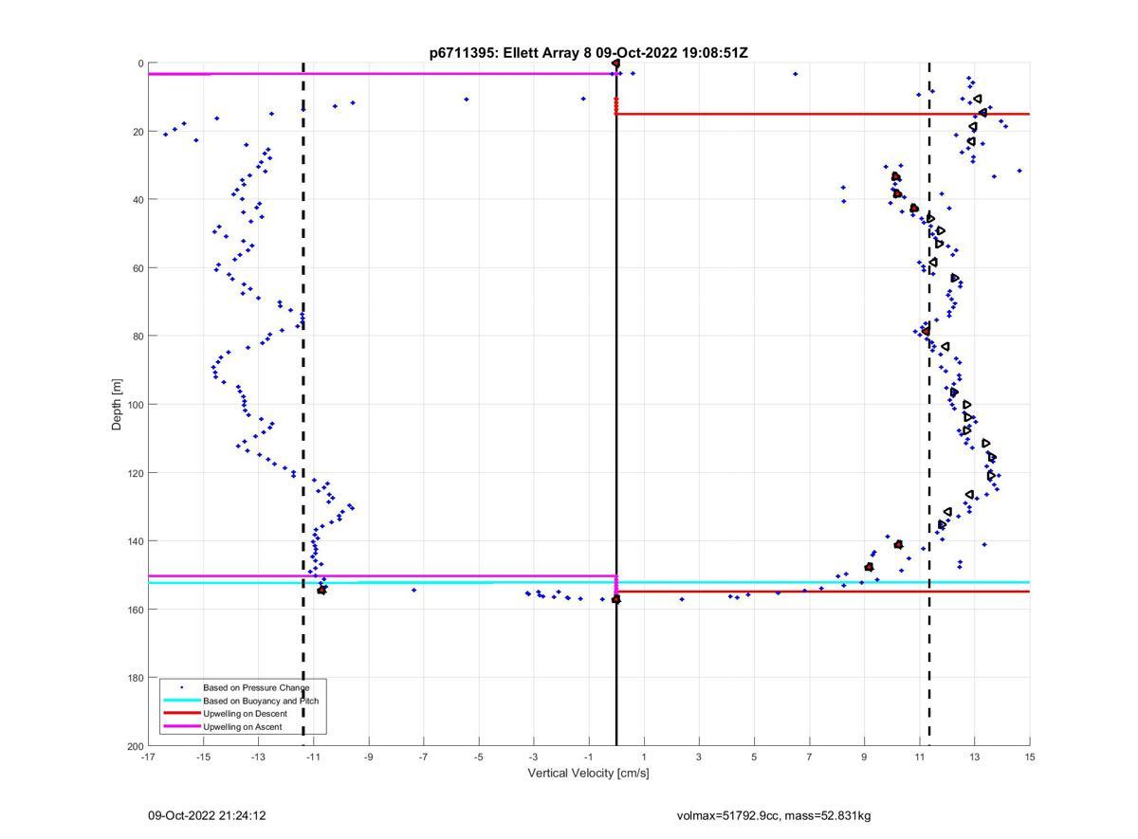Image resolution: width=1138 pixels, height=839 pixels.
Task: Click x-axis tick label '-5'
Action: point(479,757)
